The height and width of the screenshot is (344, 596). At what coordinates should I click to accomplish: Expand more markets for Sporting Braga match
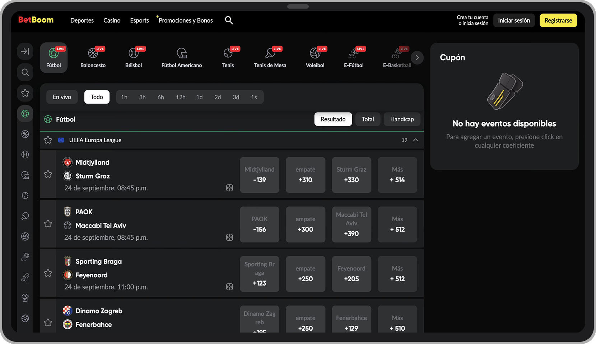click(x=397, y=274)
